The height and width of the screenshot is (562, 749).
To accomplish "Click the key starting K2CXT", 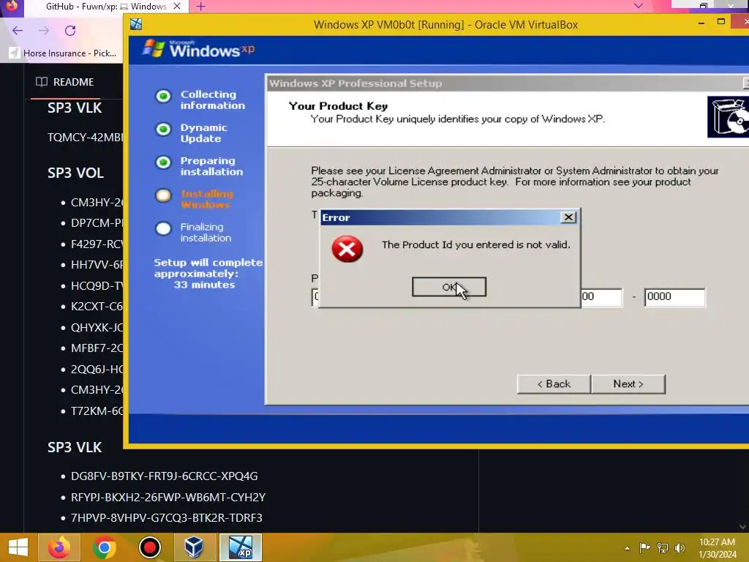I will pyautogui.click(x=97, y=307).
